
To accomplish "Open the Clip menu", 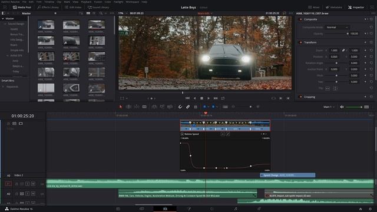I will (x=59, y=2).
